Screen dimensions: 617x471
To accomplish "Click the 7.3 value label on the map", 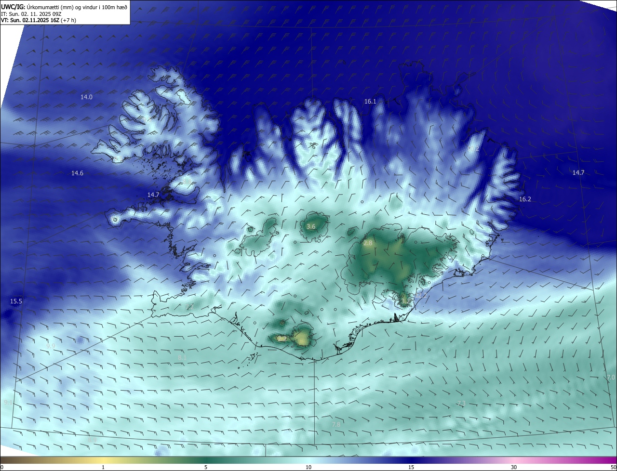I will click(461, 403).
